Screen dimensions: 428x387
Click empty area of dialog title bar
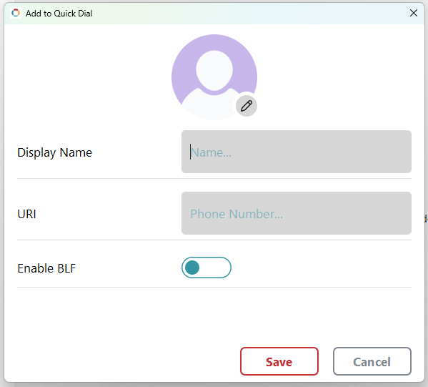point(246,13)
